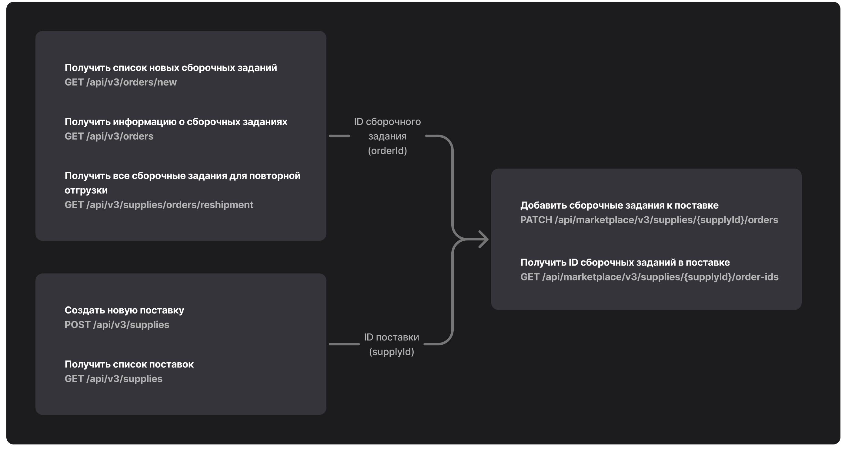Screen dimensions: 845x449
Task: Click the 'ID поставки (supplyId)' label
Action: coord(391,344)
